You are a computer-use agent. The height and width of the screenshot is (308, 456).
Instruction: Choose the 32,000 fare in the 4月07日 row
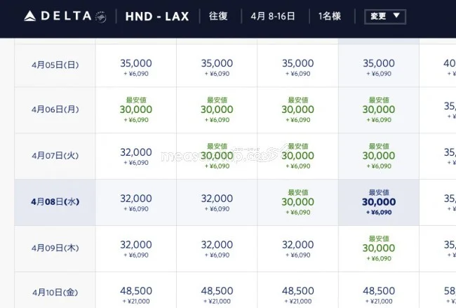coord(136,156)
